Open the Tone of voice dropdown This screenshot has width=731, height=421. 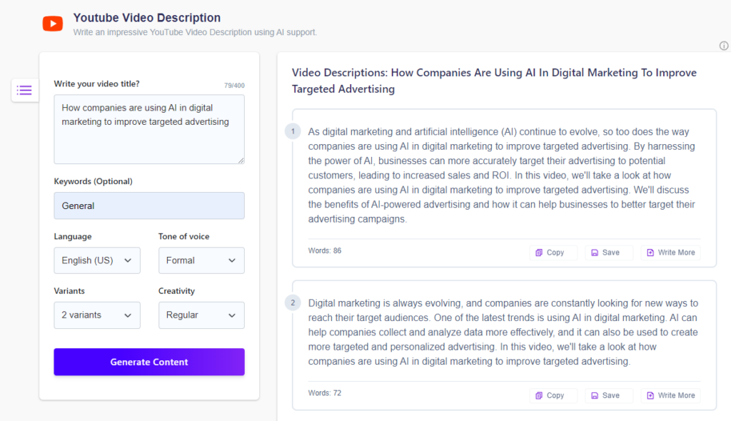(201, 260)
